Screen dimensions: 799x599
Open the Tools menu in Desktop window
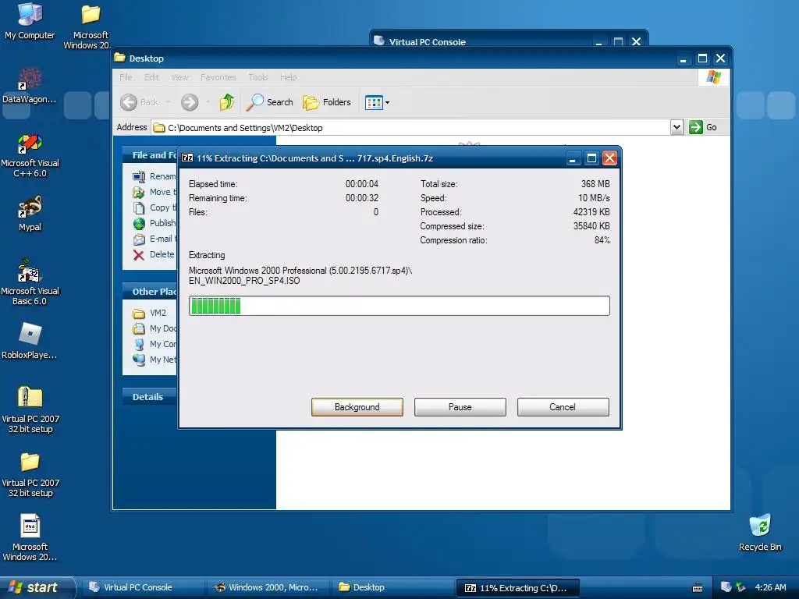pyautogui.click(x=257, y=77)
